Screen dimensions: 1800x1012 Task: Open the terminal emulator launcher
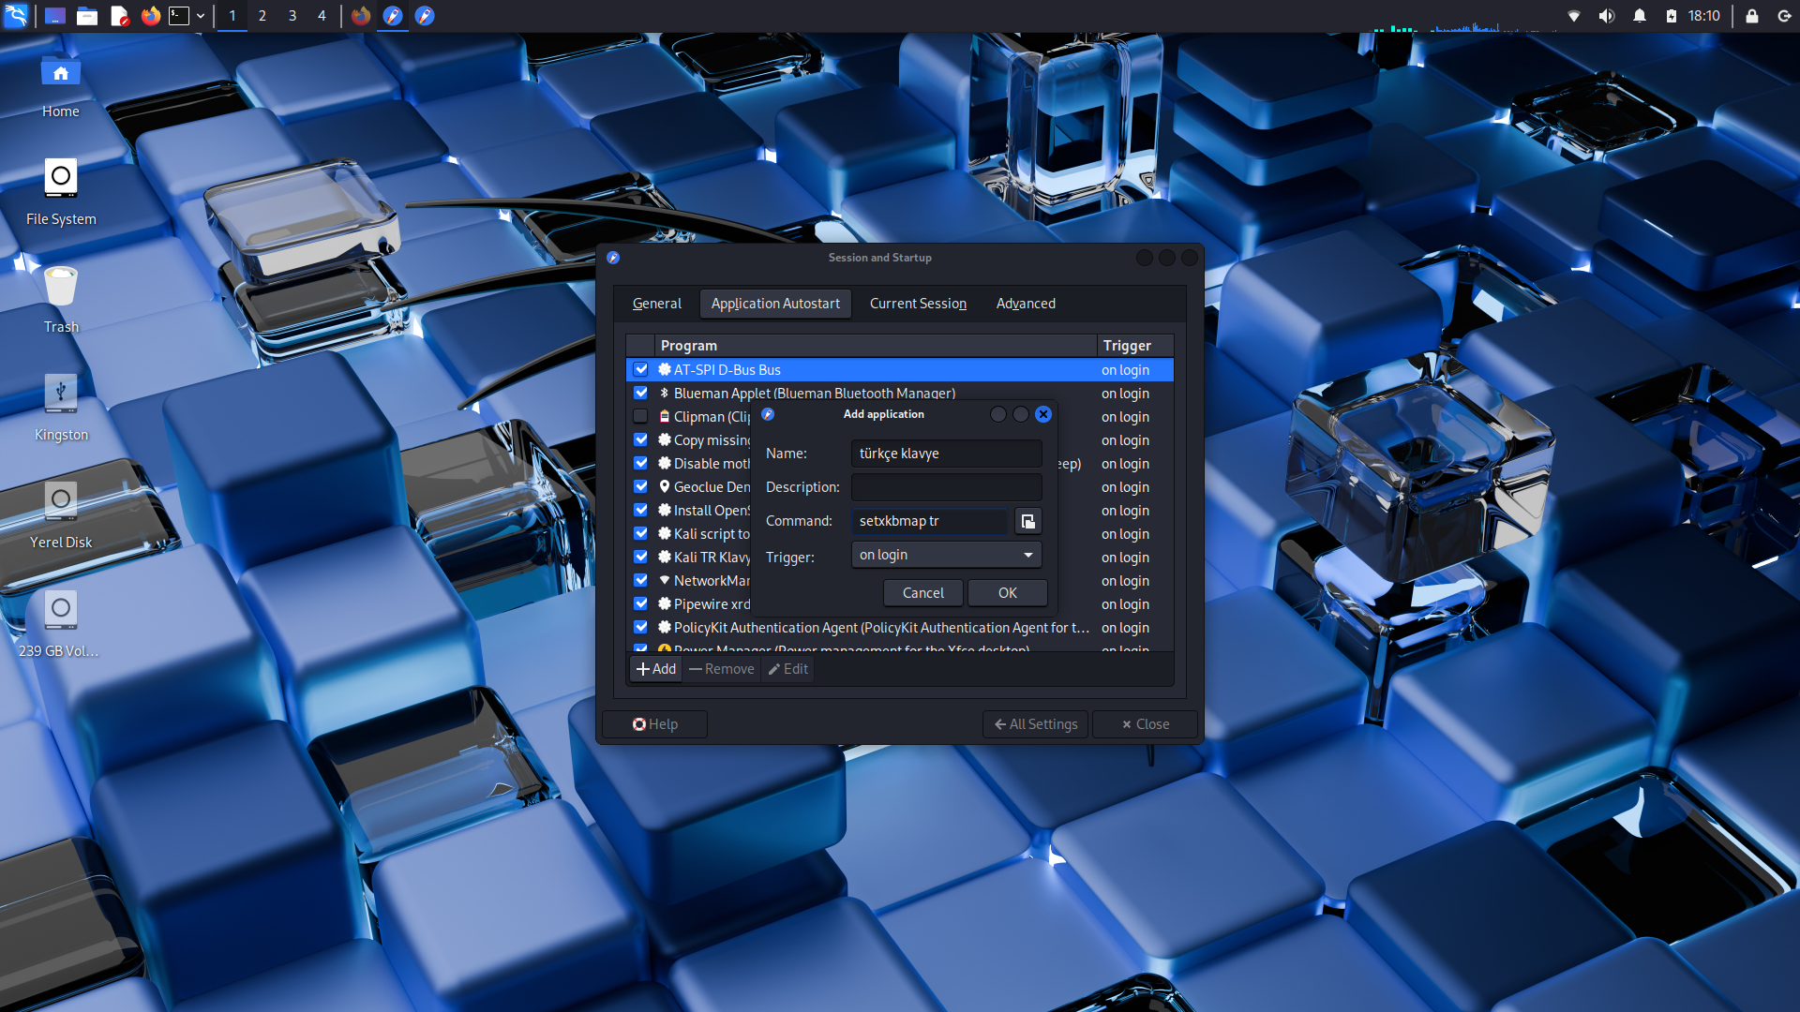(179, 16)
